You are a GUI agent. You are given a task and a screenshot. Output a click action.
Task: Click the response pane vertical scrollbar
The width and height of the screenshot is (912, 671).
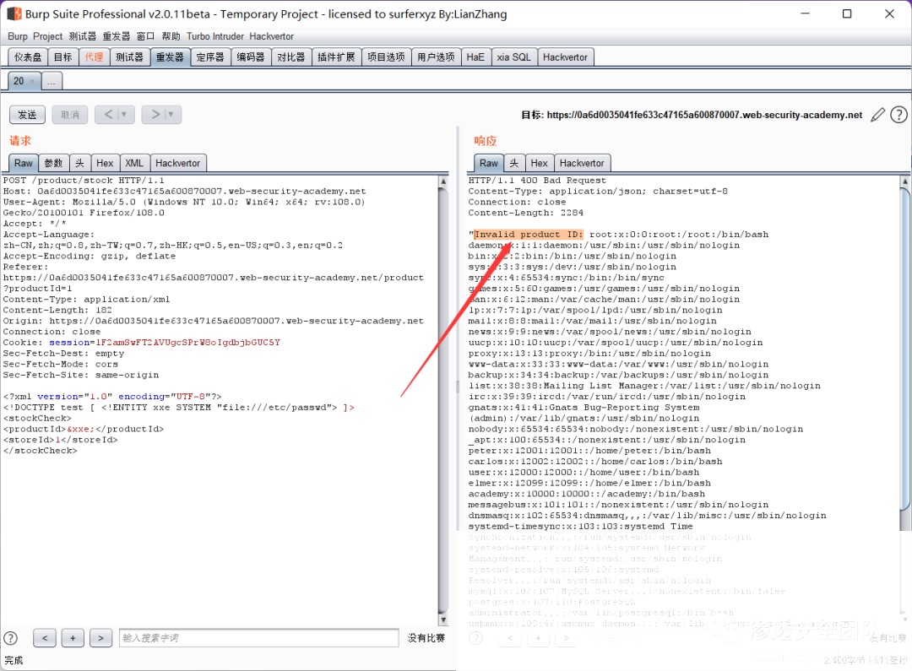click(x=905, y=349)
